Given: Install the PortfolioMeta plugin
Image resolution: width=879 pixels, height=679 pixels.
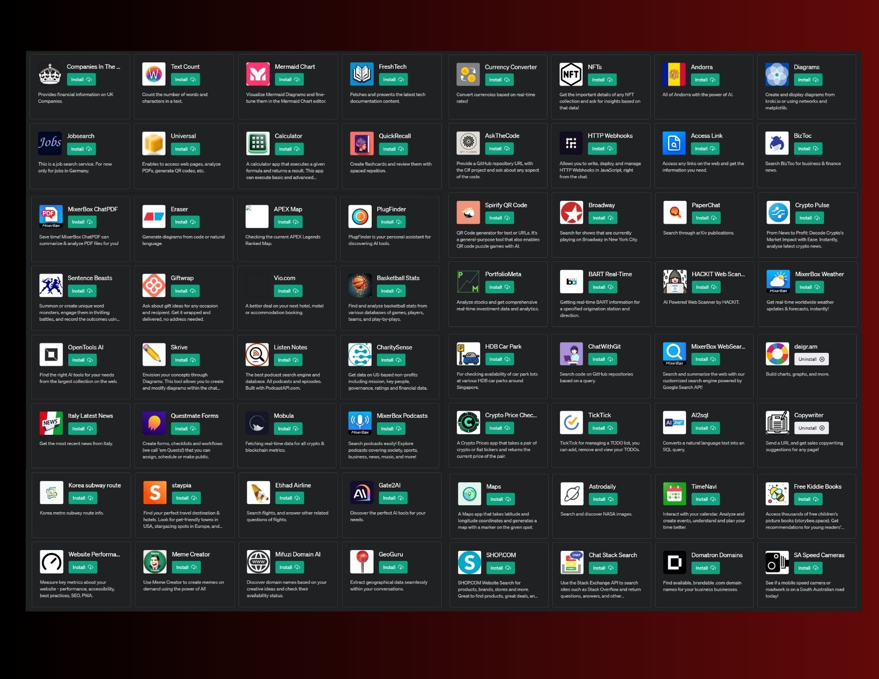Looking at the screenshot, I should 499,287.
